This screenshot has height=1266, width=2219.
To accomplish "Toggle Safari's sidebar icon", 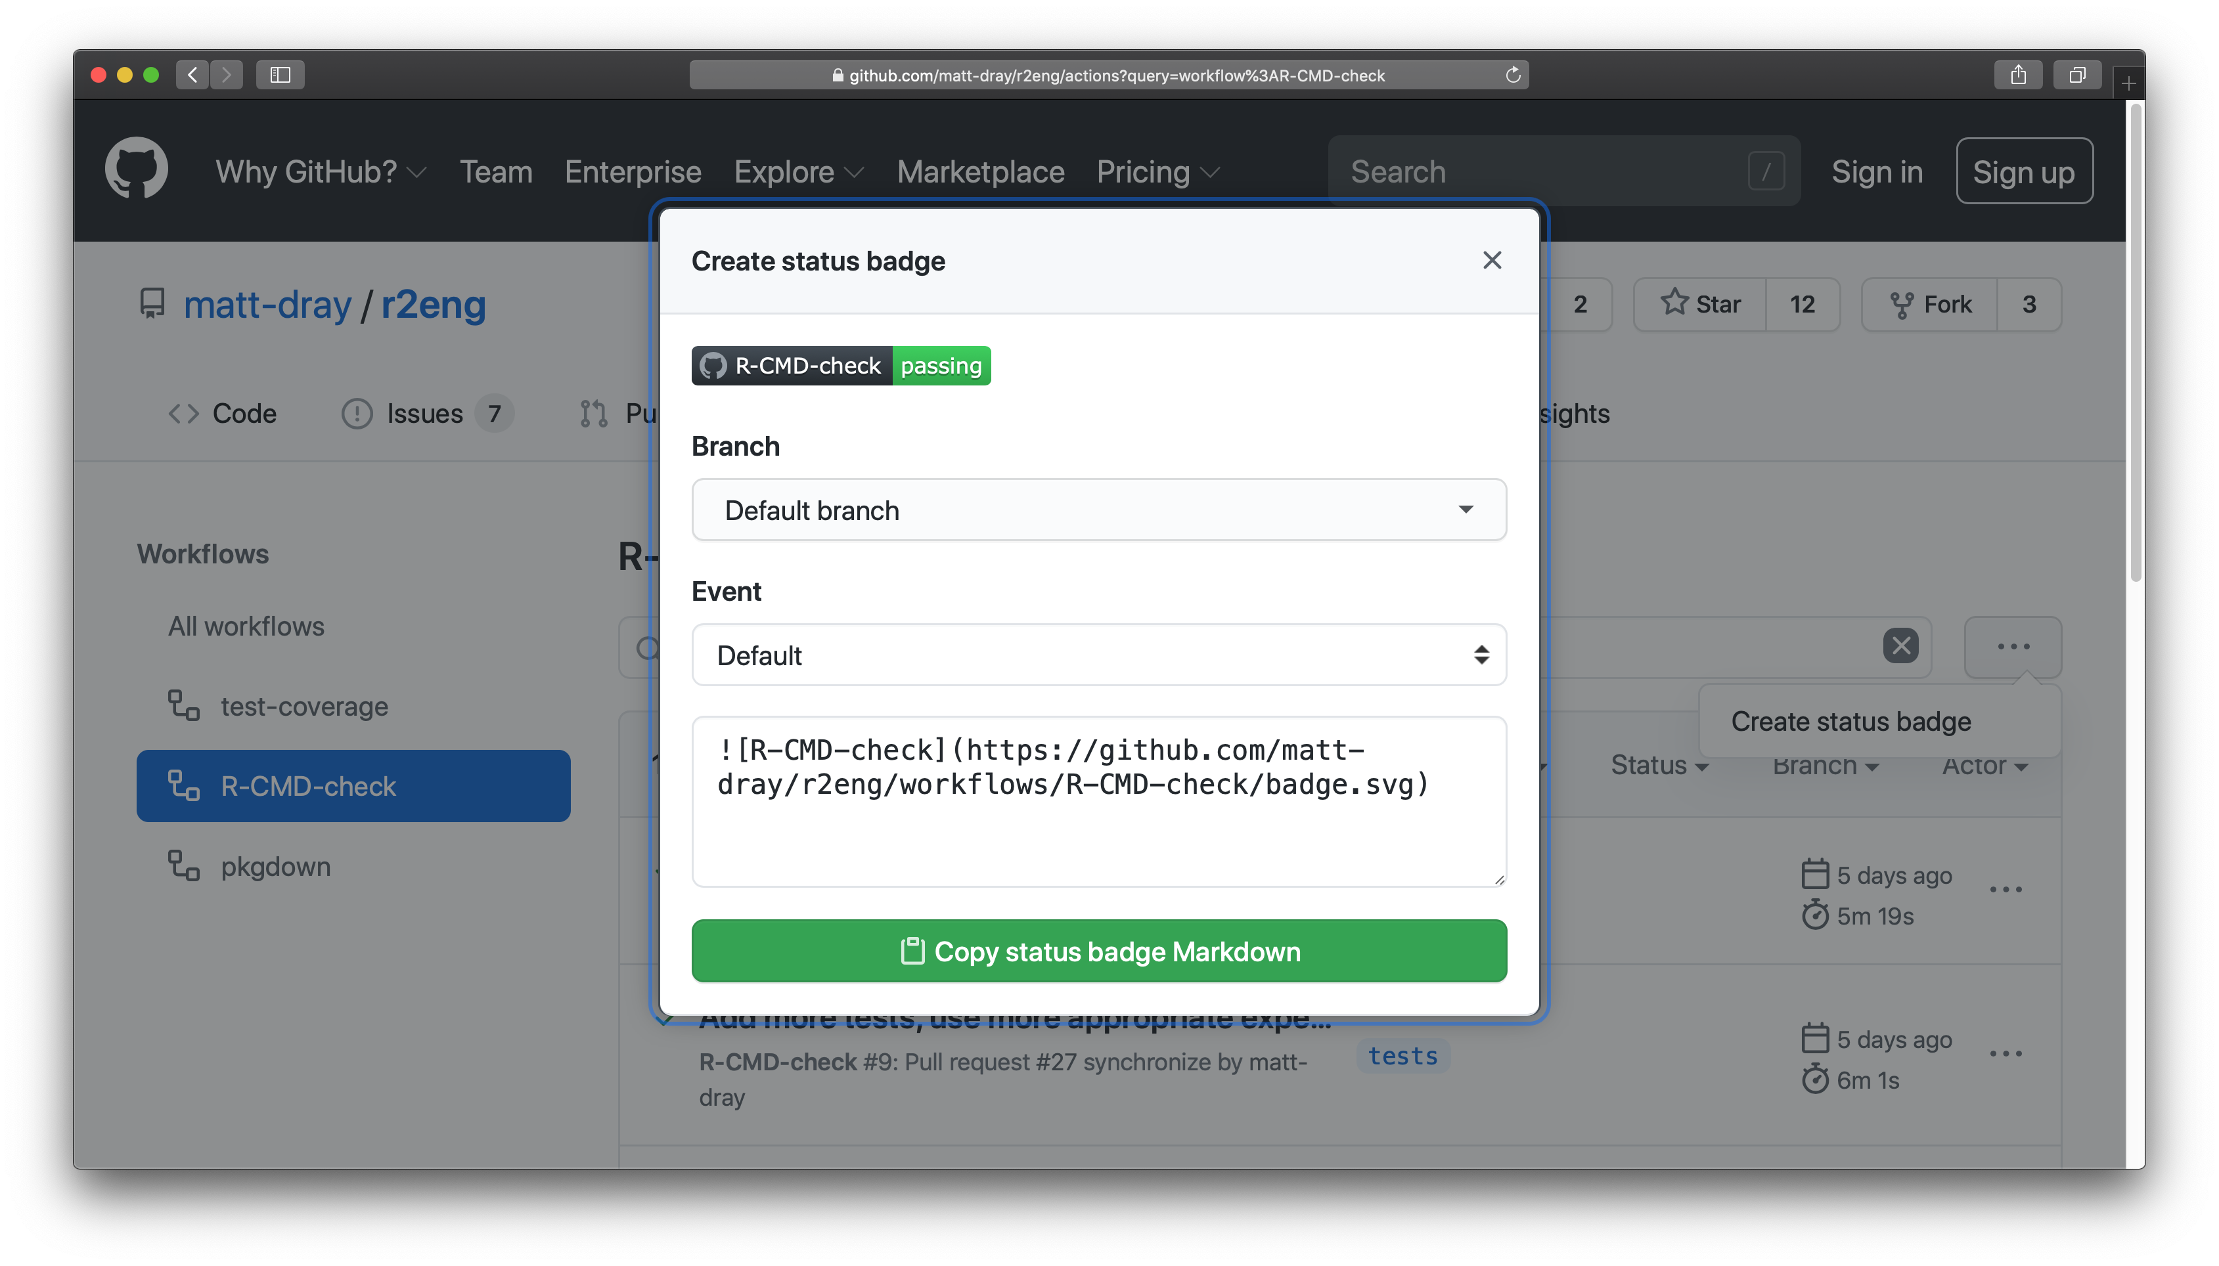I will tap(280, 75).
